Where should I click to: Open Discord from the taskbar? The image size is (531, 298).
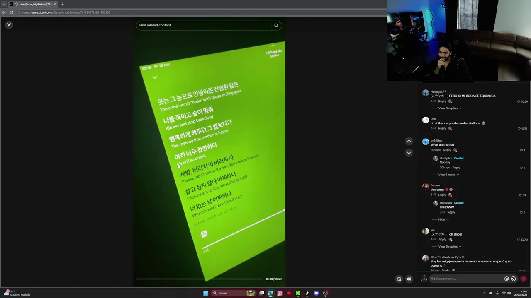(316, 293)
